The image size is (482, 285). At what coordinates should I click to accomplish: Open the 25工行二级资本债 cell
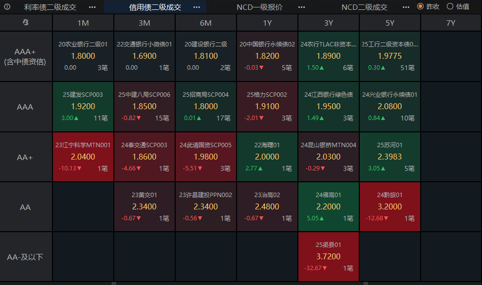pyautogui.click(x=390, y=56)
